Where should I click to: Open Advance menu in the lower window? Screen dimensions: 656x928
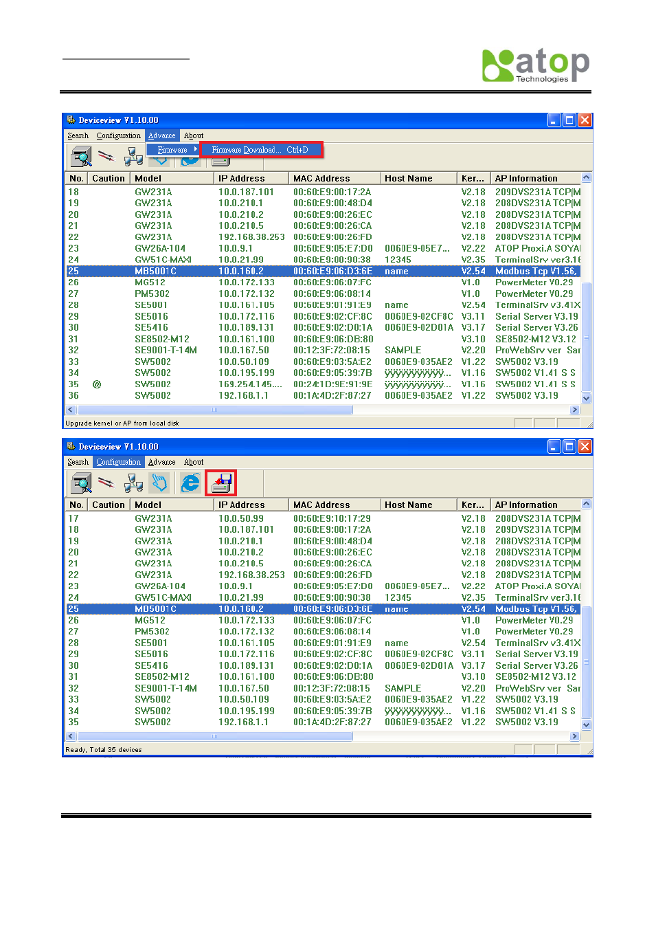click(162, 462)
